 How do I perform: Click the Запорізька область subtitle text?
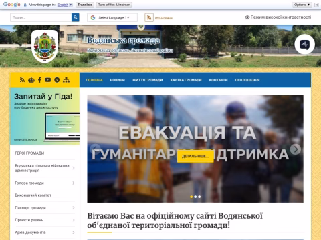pos(130,51)
